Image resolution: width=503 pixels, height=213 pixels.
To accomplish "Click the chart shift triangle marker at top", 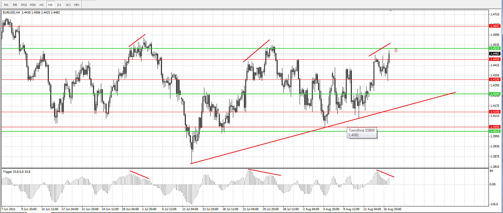I will (x=391, y=11).
